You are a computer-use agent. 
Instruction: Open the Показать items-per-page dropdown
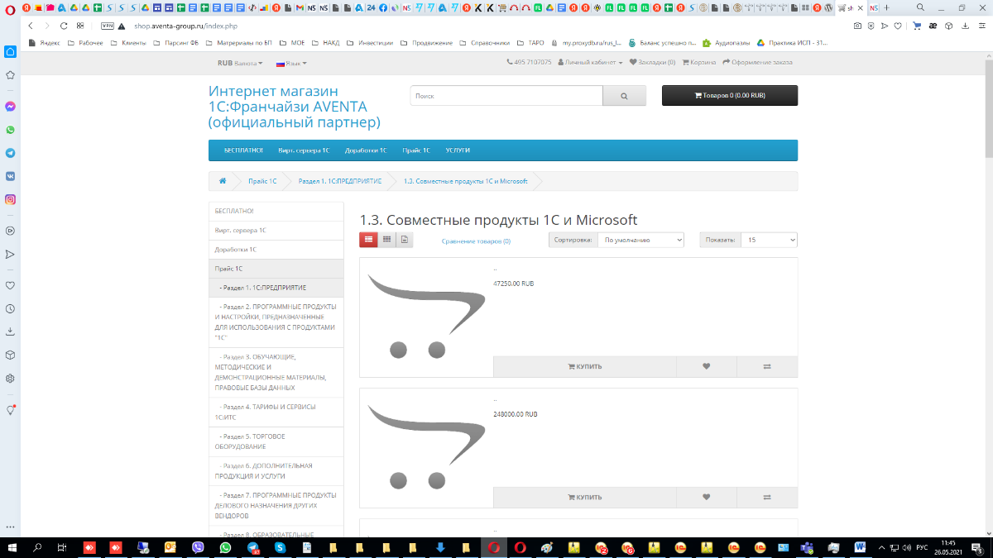pos(769,240)
